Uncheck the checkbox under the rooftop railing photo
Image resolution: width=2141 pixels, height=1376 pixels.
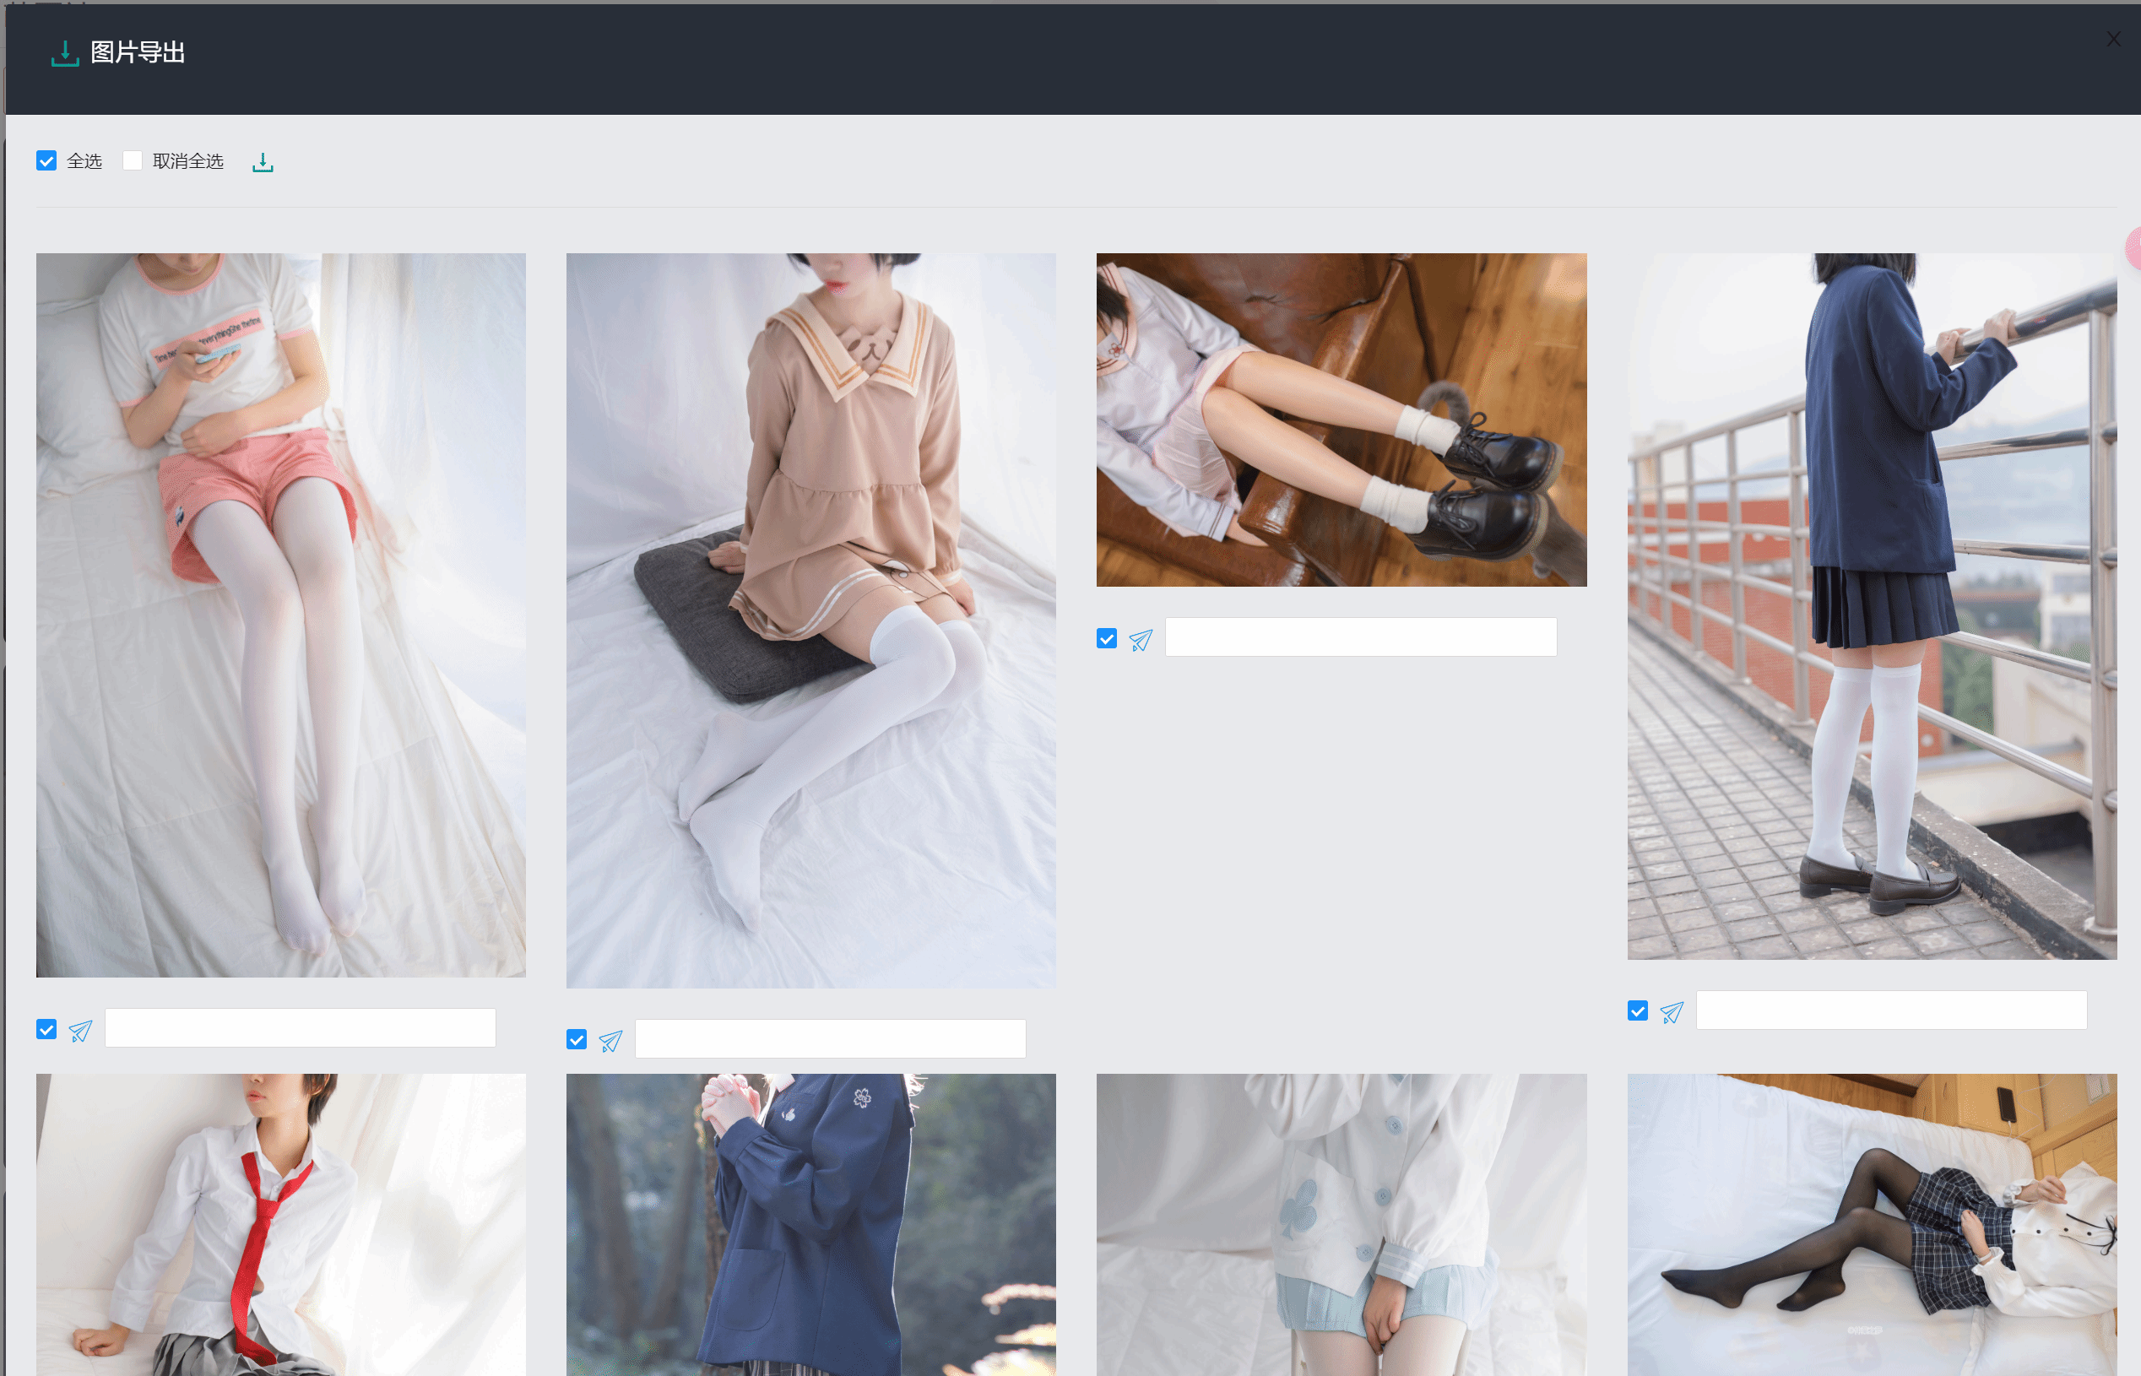(x=1637, y=1010)
